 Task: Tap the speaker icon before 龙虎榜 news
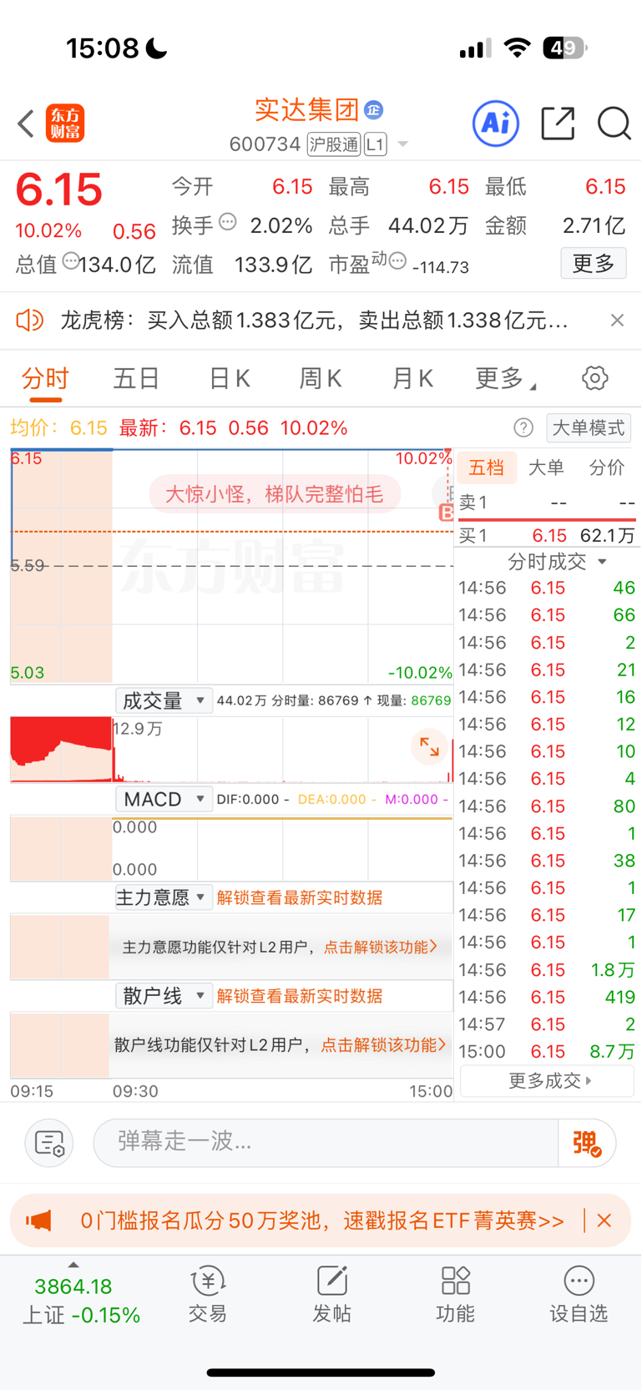click(x=29, y=320)
